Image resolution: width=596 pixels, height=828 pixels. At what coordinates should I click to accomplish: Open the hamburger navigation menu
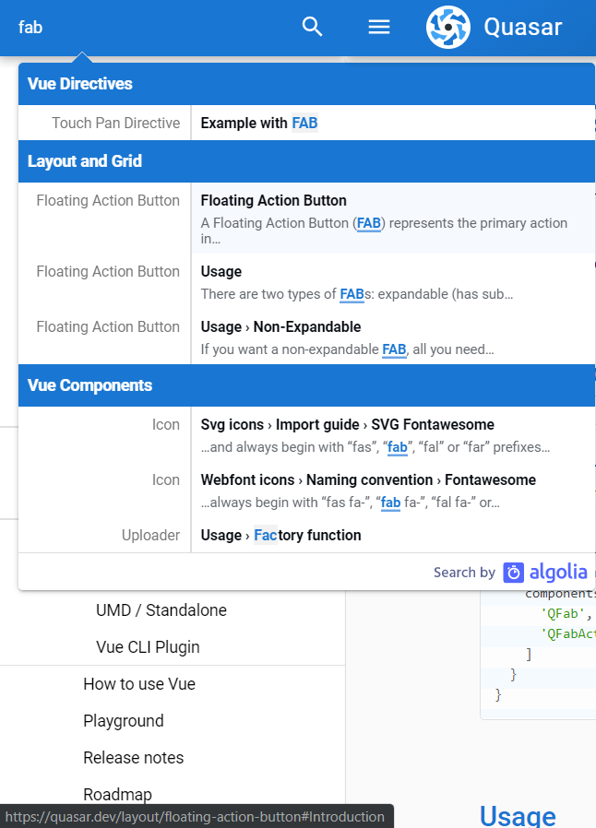(378, 27)
